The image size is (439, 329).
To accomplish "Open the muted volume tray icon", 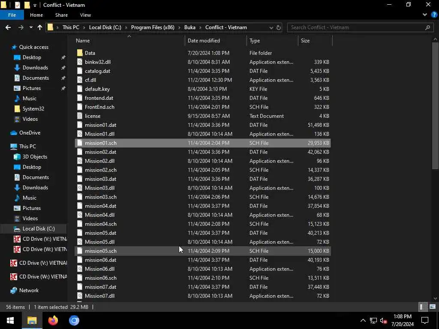I will [x=384, y=320].
